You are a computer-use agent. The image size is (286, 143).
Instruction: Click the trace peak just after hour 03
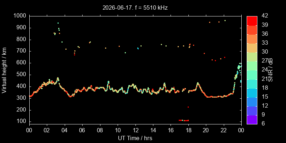(58, 78)
